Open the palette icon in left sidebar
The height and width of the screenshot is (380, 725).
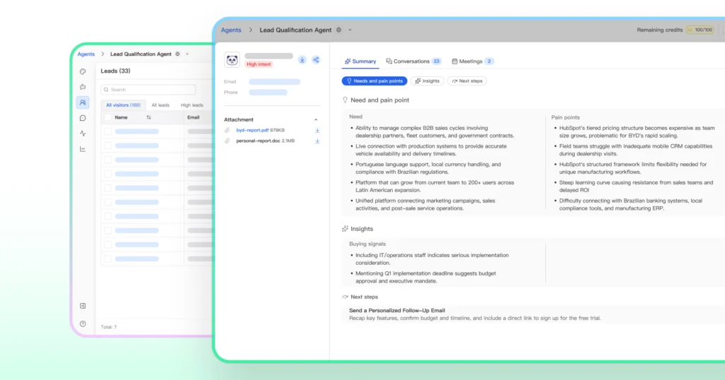(x=83, y=71)
